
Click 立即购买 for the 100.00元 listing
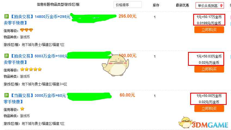[x=209, y=69]
